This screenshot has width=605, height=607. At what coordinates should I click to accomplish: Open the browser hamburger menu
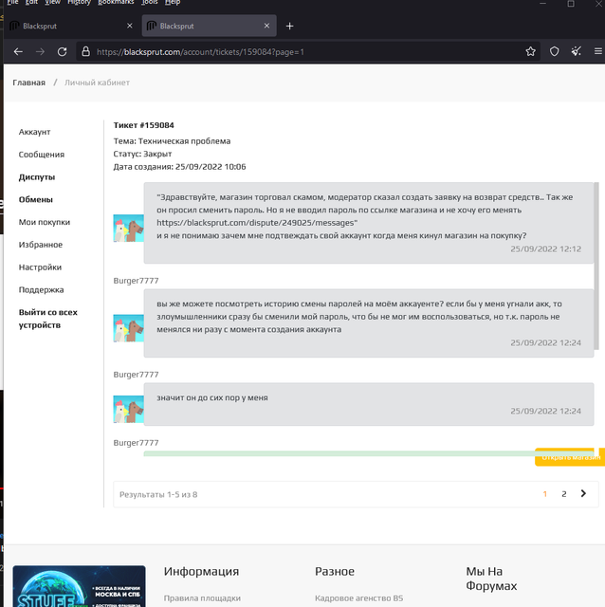[598, 51]
